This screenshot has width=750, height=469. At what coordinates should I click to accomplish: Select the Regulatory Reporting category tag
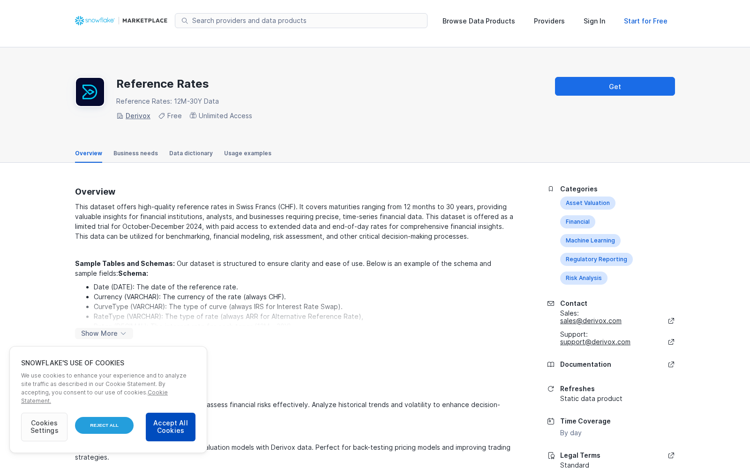596,259
